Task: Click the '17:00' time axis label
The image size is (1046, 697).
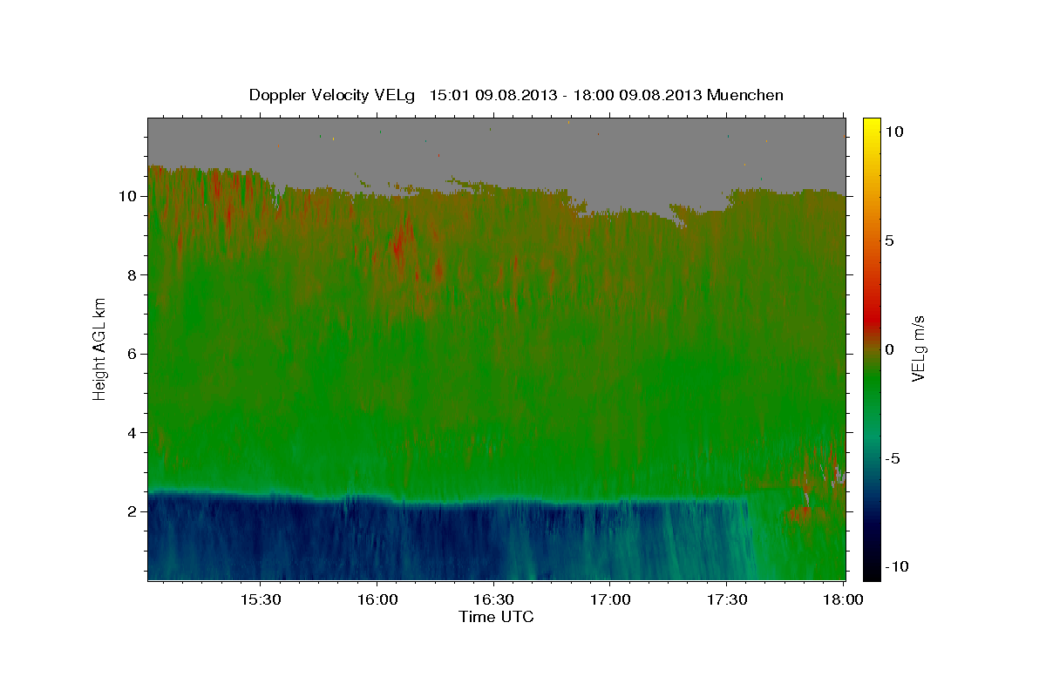Action: click(x=610, y=599)
